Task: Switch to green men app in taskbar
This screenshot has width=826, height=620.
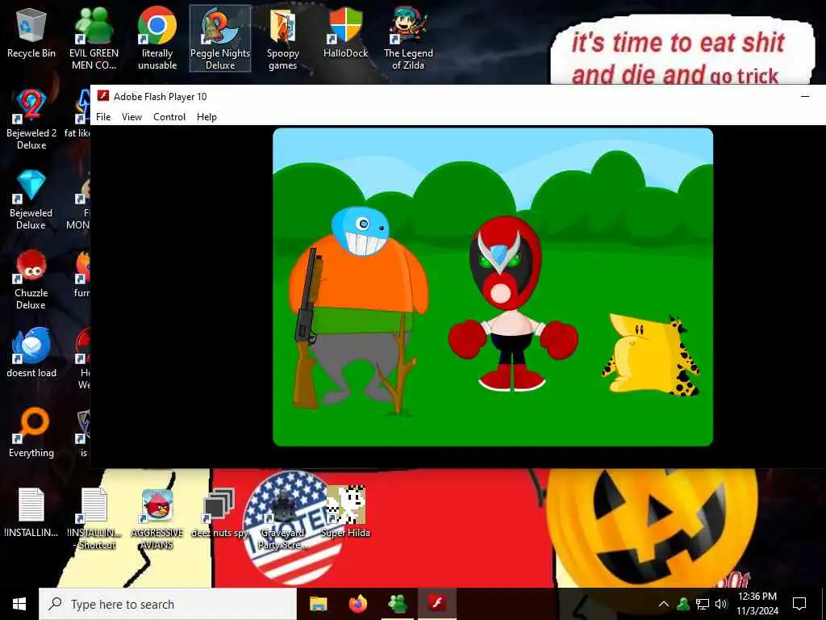Action: tap(398, 604)
